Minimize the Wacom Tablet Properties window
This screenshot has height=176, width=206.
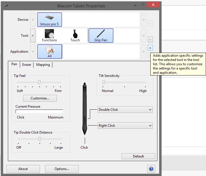(x=135, y=5)
